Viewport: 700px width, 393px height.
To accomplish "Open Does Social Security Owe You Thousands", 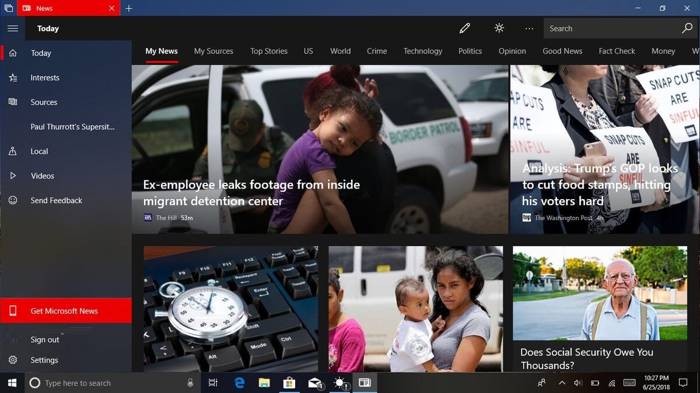I will click(x=587, y=359).
